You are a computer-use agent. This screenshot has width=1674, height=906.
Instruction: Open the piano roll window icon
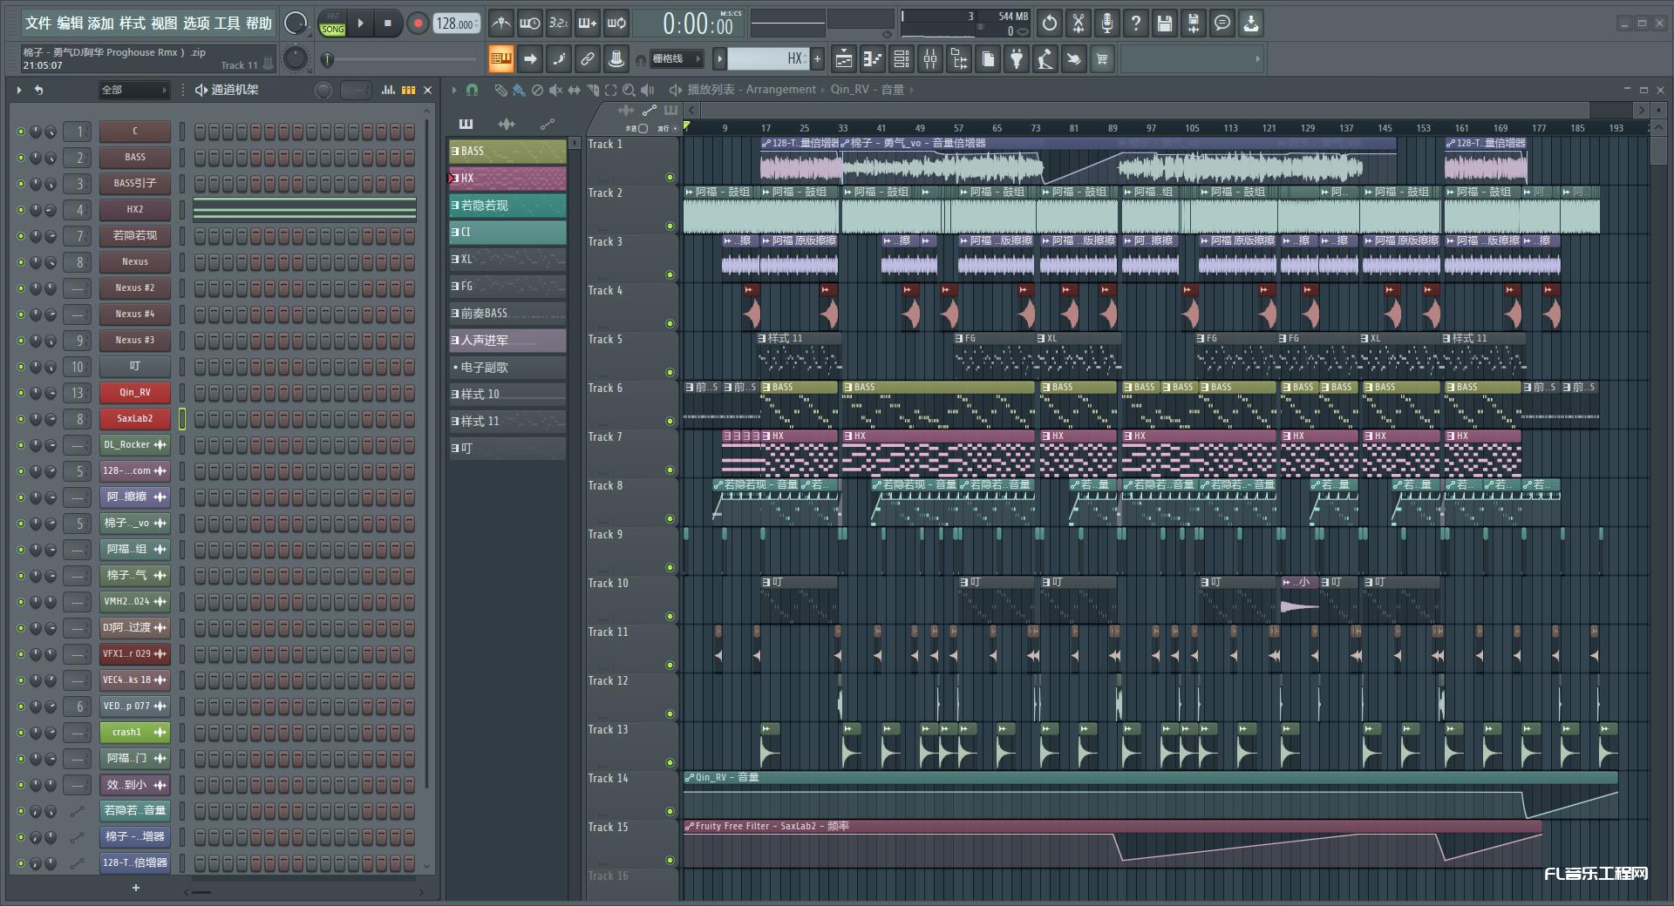pos(873,59)
